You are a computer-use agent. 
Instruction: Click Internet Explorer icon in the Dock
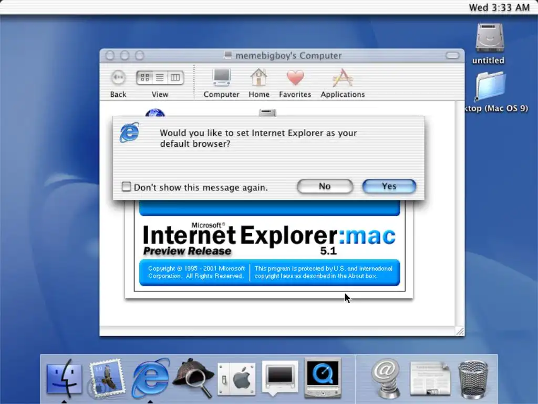click(150, 379)
